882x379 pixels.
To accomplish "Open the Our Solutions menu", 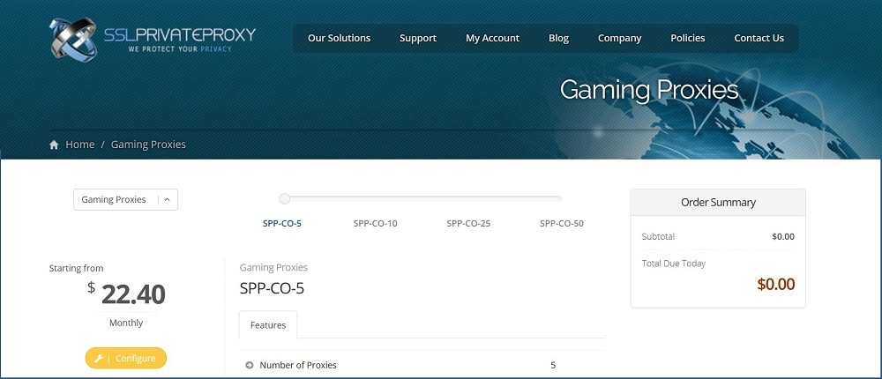I will point(340,38).
